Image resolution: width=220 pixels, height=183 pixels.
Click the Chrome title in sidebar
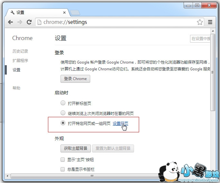coord(23,38)
